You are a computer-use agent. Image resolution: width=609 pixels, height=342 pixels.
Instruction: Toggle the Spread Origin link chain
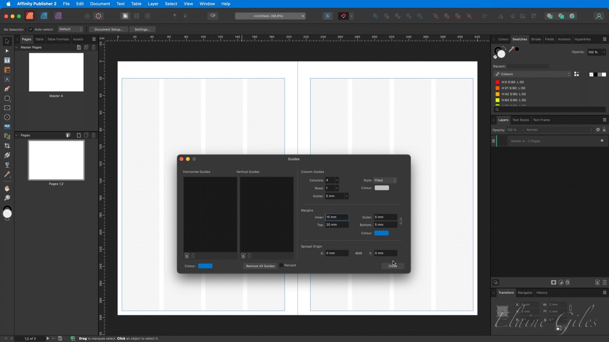[x=359, y=253]
